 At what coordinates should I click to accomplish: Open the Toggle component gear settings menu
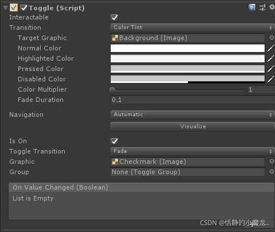point(272,7)
